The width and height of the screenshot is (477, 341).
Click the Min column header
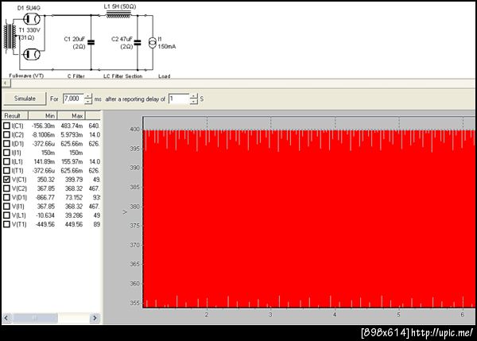pos(43,115)
